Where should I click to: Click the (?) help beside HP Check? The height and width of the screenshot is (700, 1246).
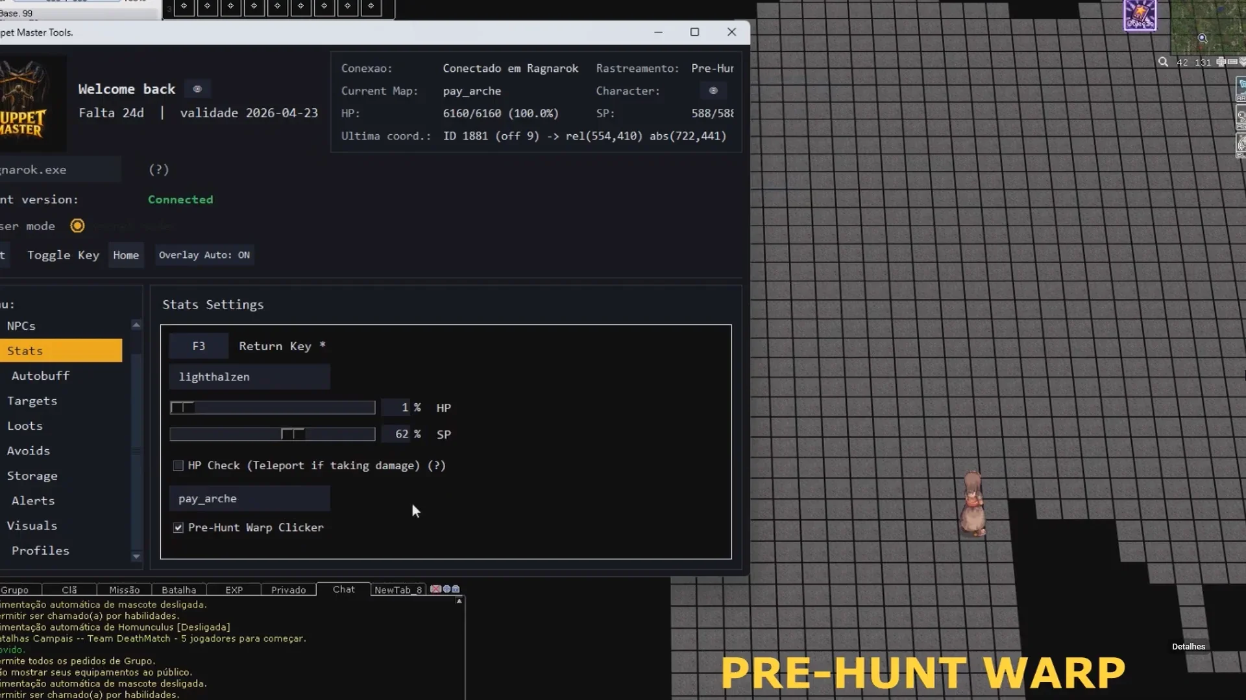[x=437, y=465]
